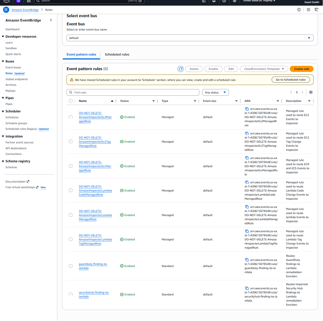
Task: Copy ARN of AmazonInspectorEc2TagManagedRule
Action: click(247, 133)
